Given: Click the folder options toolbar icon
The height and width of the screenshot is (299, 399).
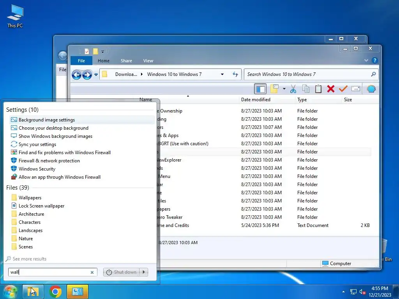Looking at the screenshot, I should click(275, 89).
